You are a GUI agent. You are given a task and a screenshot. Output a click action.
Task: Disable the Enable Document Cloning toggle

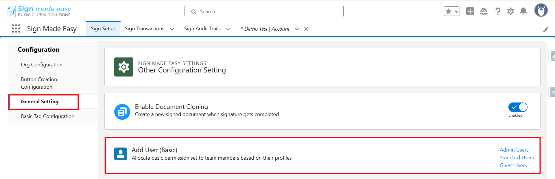click(x=518, y=107)
